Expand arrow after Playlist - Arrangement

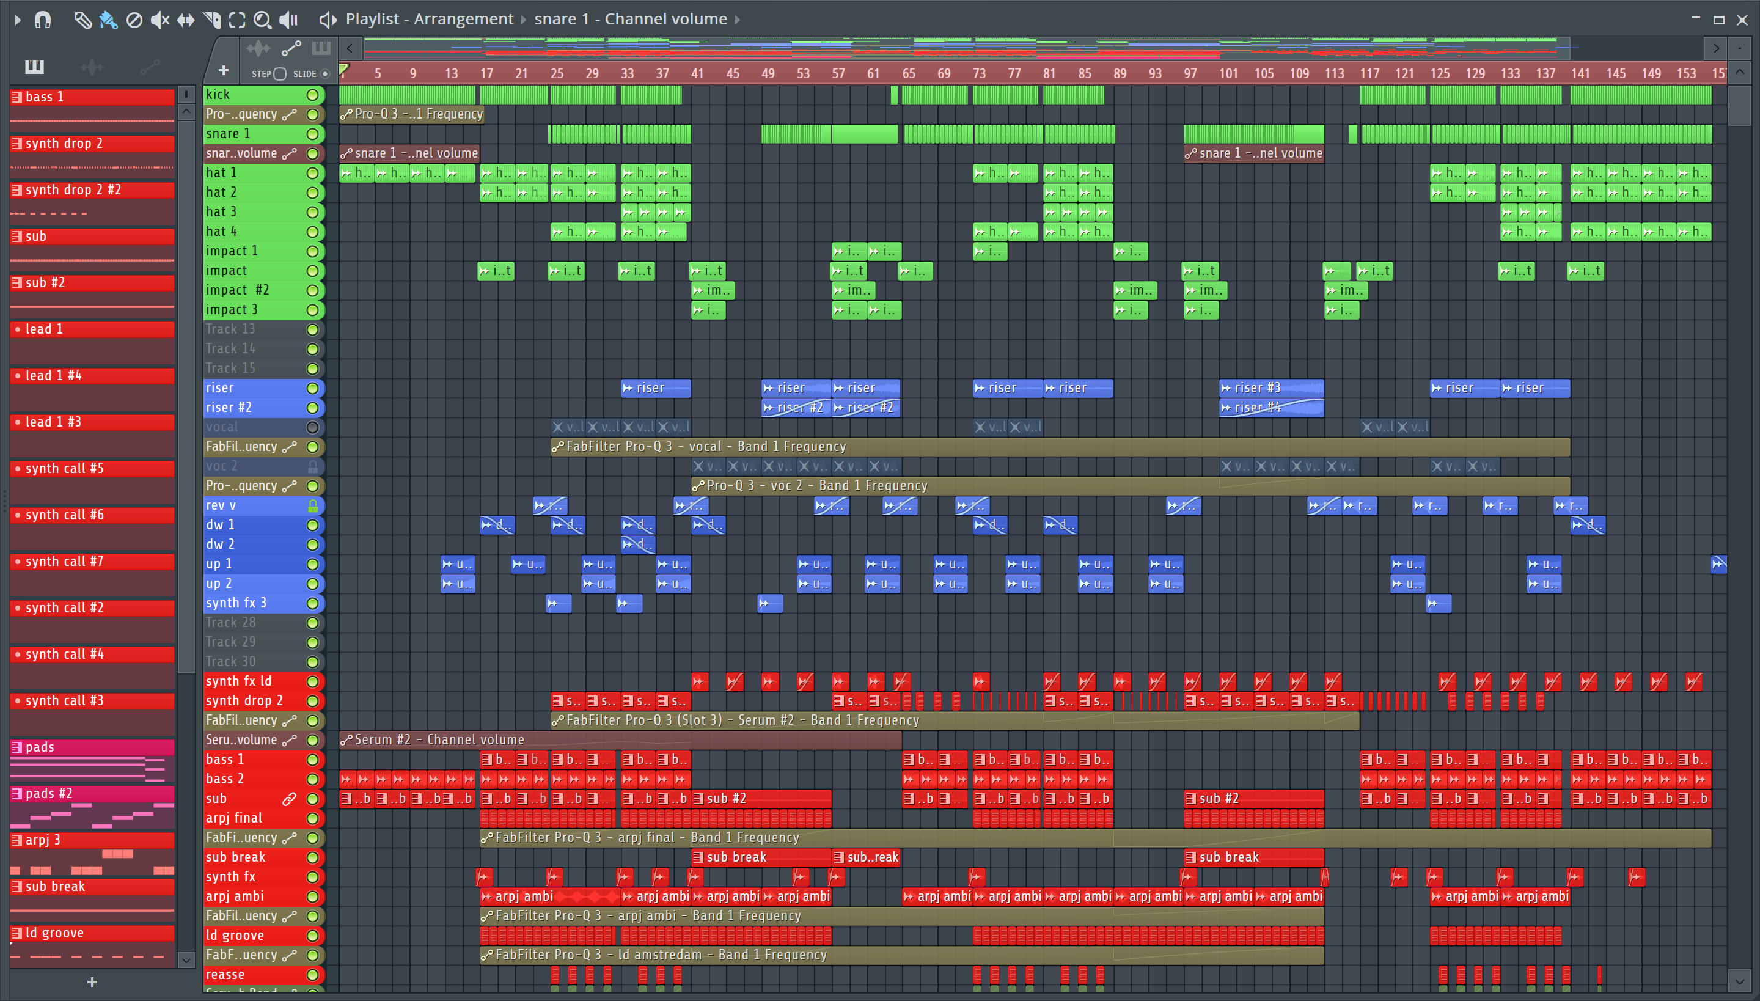(x=523, y=20)
